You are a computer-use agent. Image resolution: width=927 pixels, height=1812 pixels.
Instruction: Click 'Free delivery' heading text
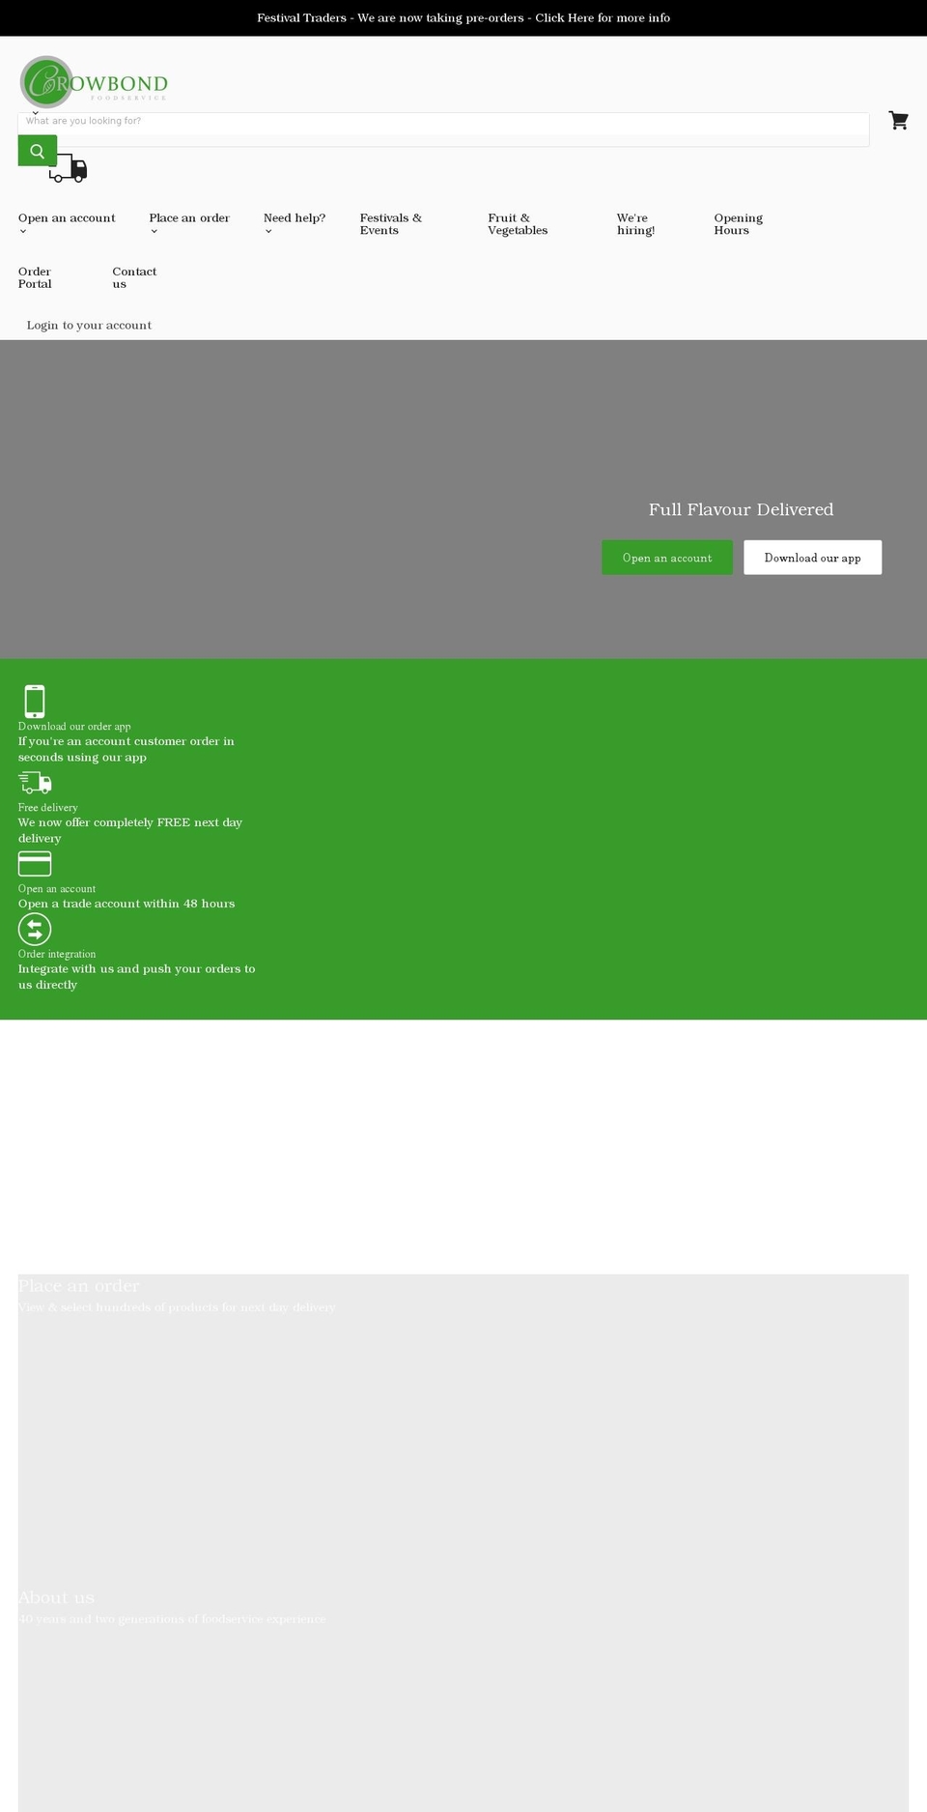pos(48,807)
